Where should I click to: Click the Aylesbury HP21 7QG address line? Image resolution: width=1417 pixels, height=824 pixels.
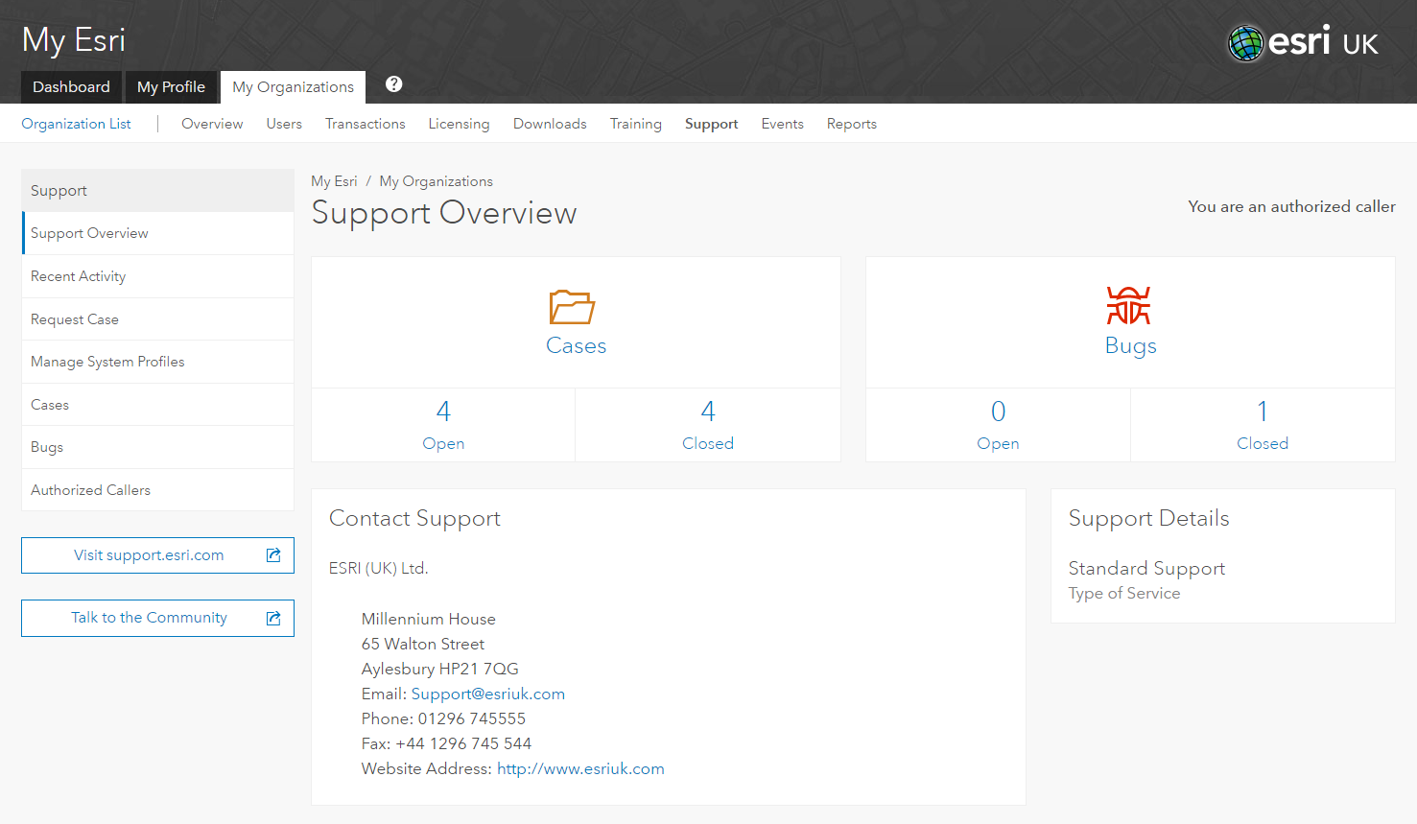[439, 669]
